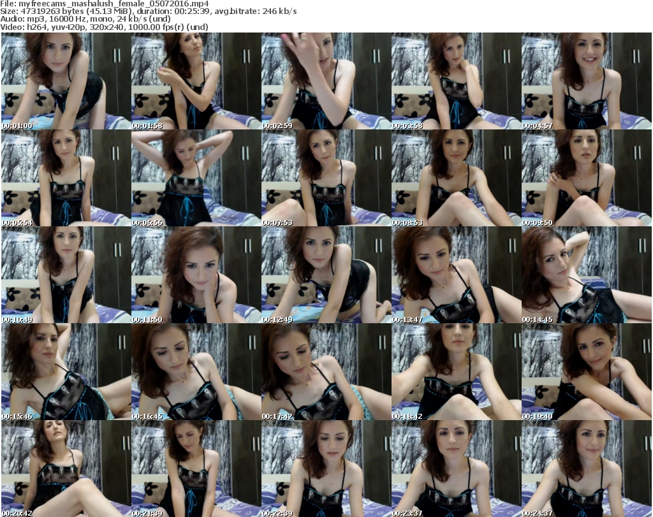Select the 'Size: 47319263 bytes' header line

coord(149,11)
